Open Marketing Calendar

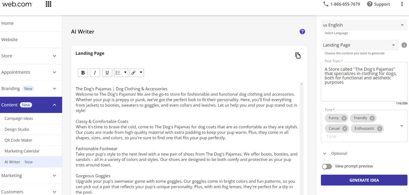click(31, 151)
